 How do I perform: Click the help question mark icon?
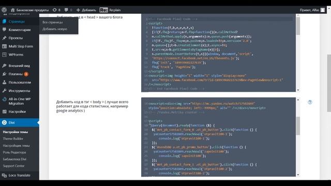click(x=310, y=102)
